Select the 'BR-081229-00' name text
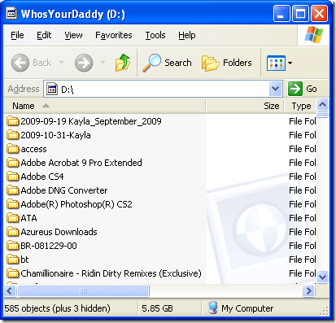This screenshot has width=336, height=323. [49, 246]
